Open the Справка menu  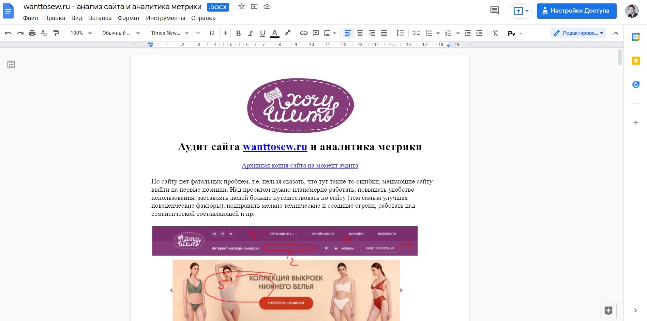(x=204, y=18)
